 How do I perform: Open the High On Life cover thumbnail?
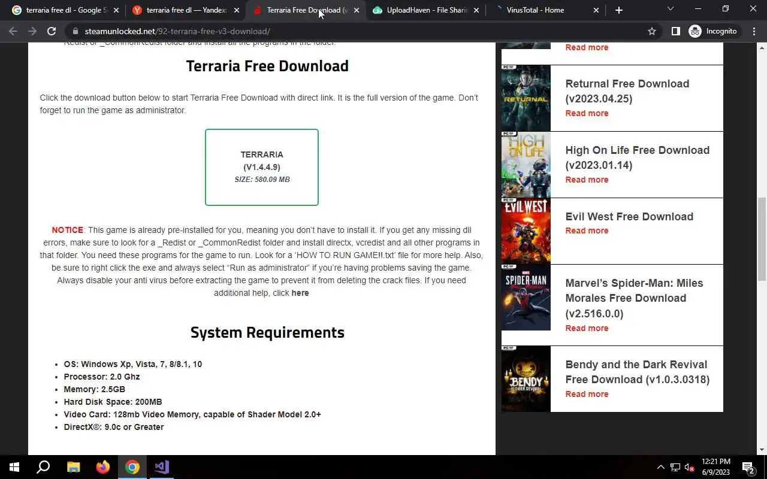click(526, 165)
